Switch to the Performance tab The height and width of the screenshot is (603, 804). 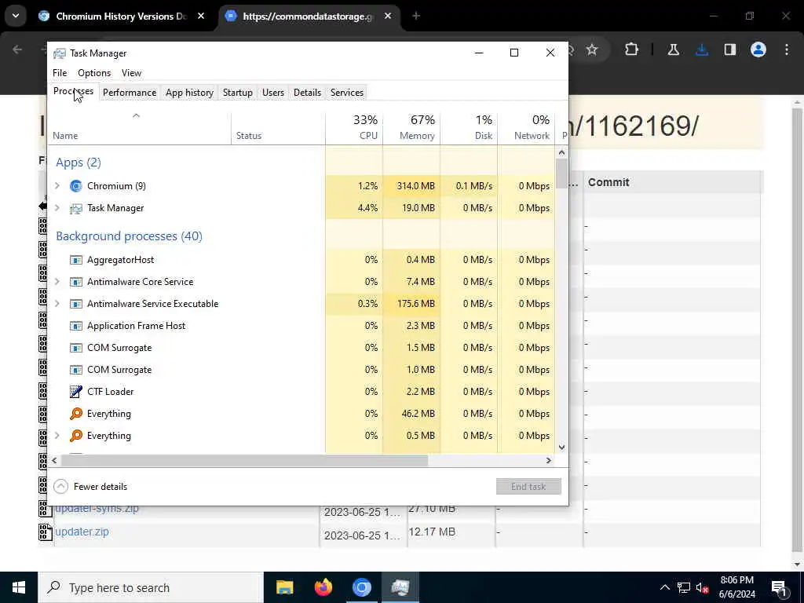tap(130, 93)
